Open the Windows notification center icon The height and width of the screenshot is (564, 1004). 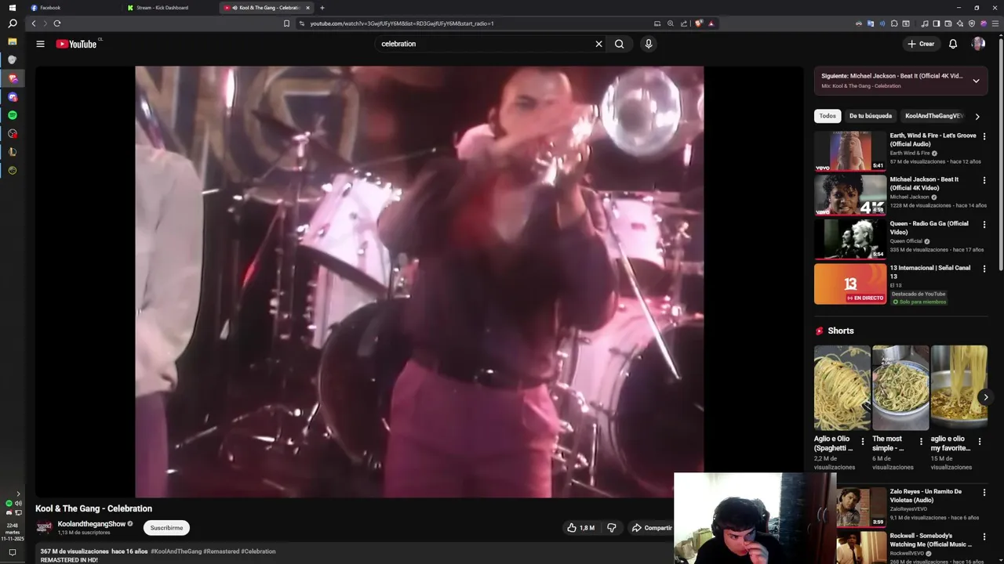(x=13, y=552)
